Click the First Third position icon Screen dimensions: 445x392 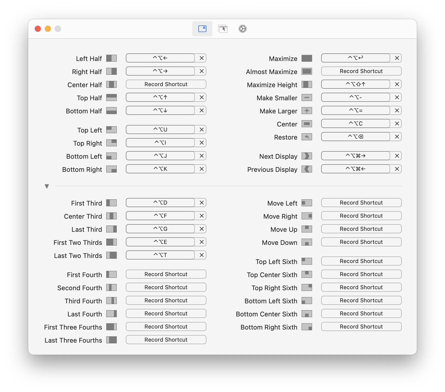[x=112, y=203]
